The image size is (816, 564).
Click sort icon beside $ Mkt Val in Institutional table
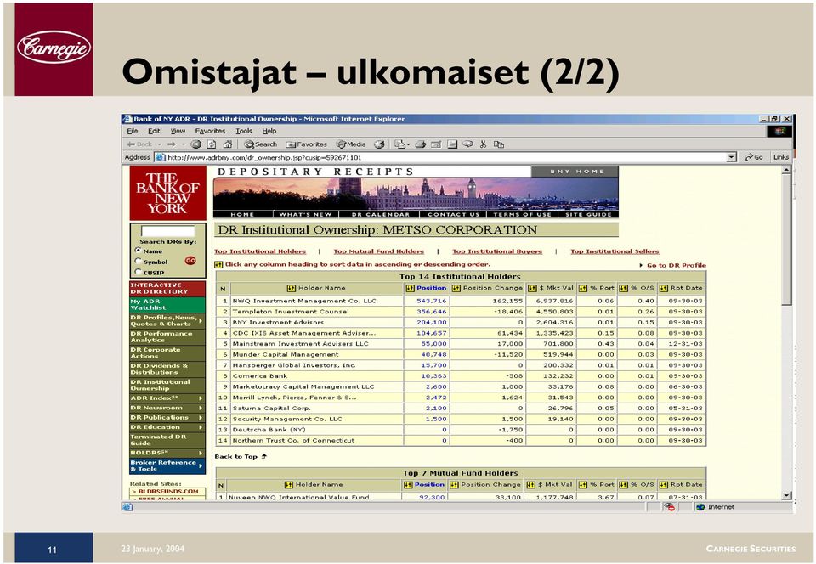(x=532, y=288)
